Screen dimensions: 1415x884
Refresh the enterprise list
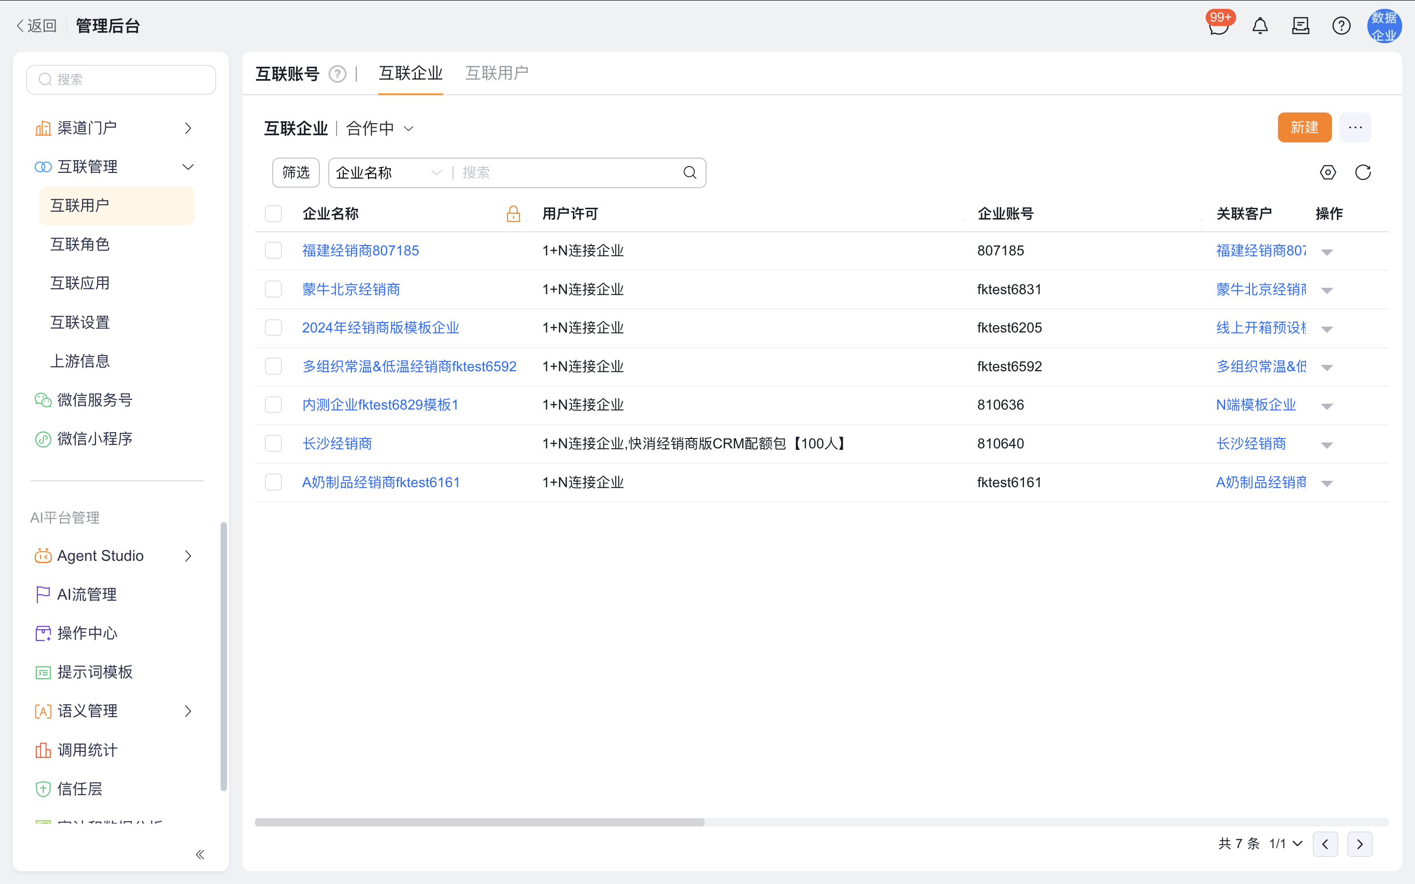click(x=1363, y=172)
